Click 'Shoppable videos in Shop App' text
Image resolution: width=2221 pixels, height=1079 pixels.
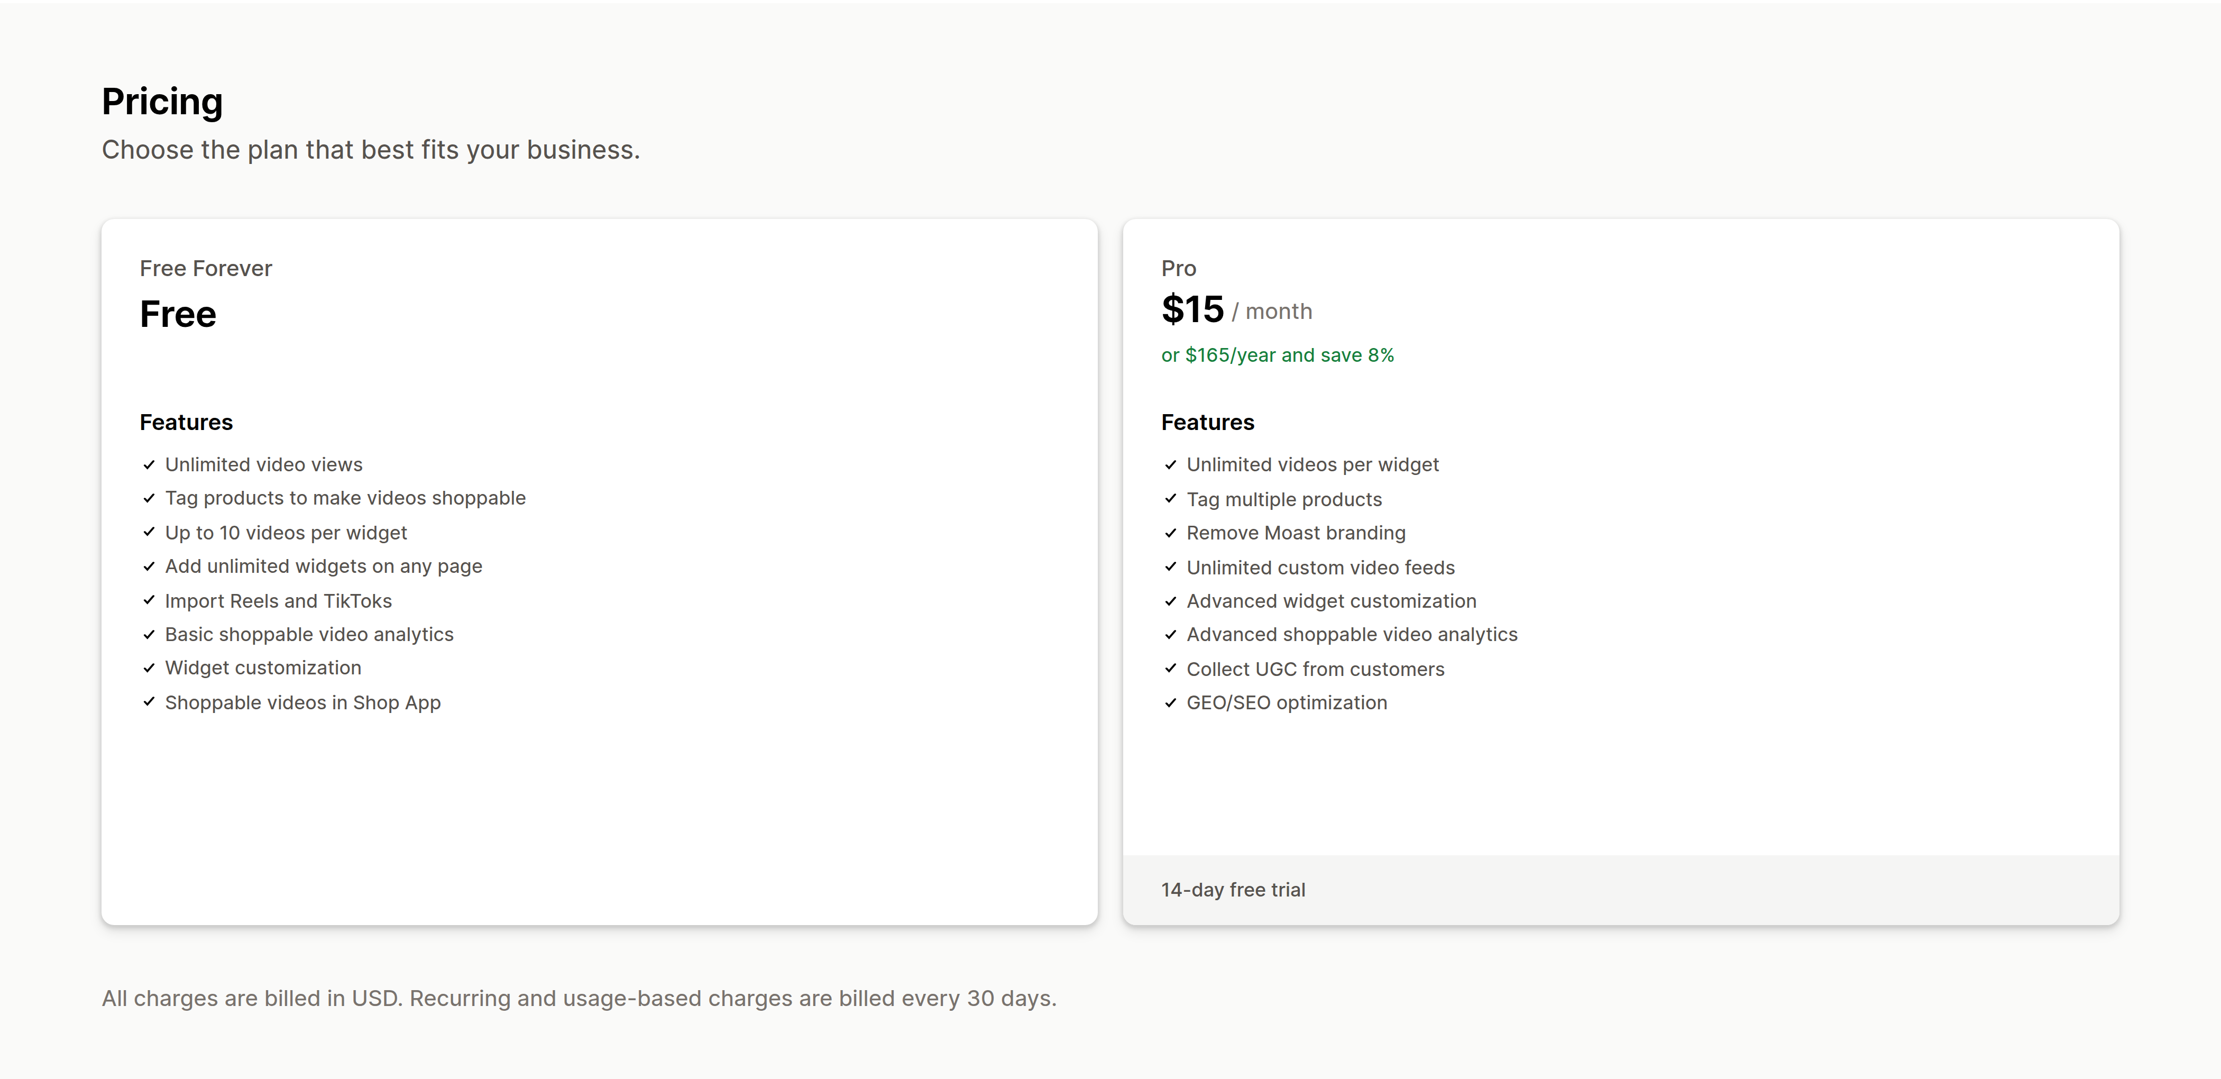[x=304, y=703]
